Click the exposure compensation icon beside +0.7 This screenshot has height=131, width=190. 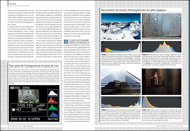13,110
